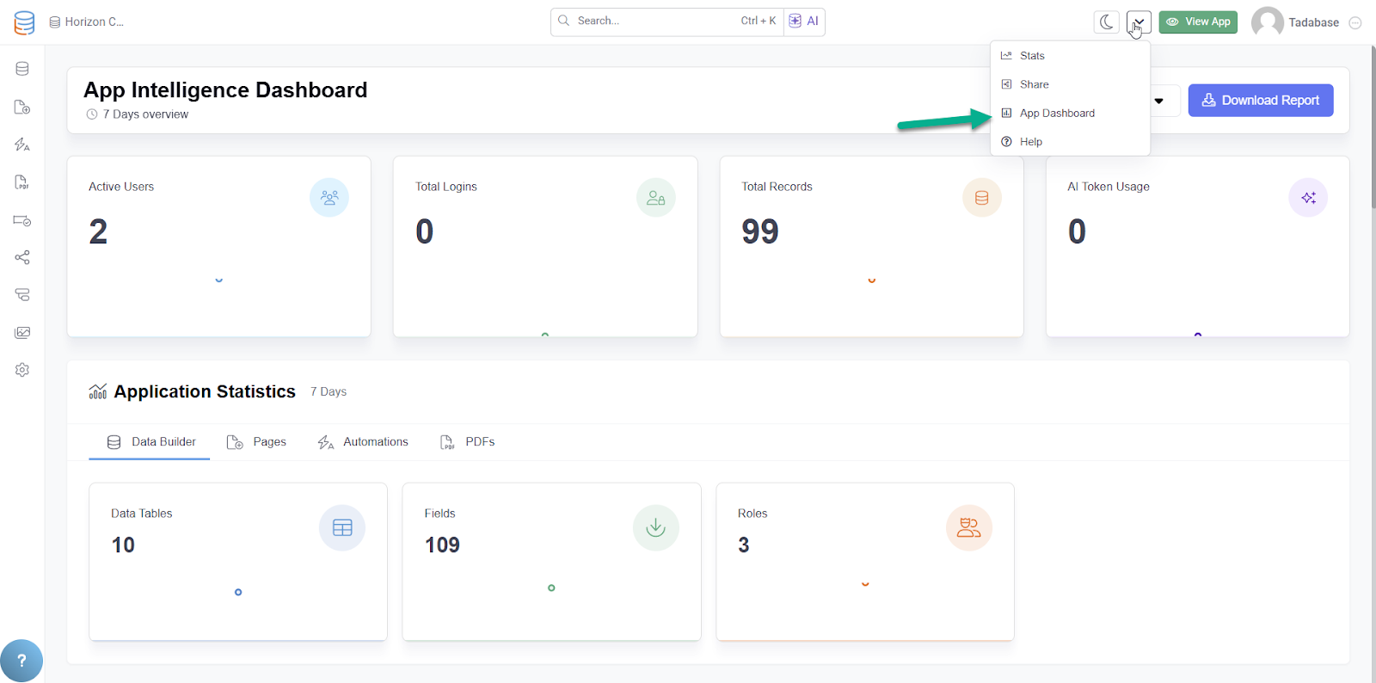Open Data Builder in the left sidebar

(x=22, y=69)
